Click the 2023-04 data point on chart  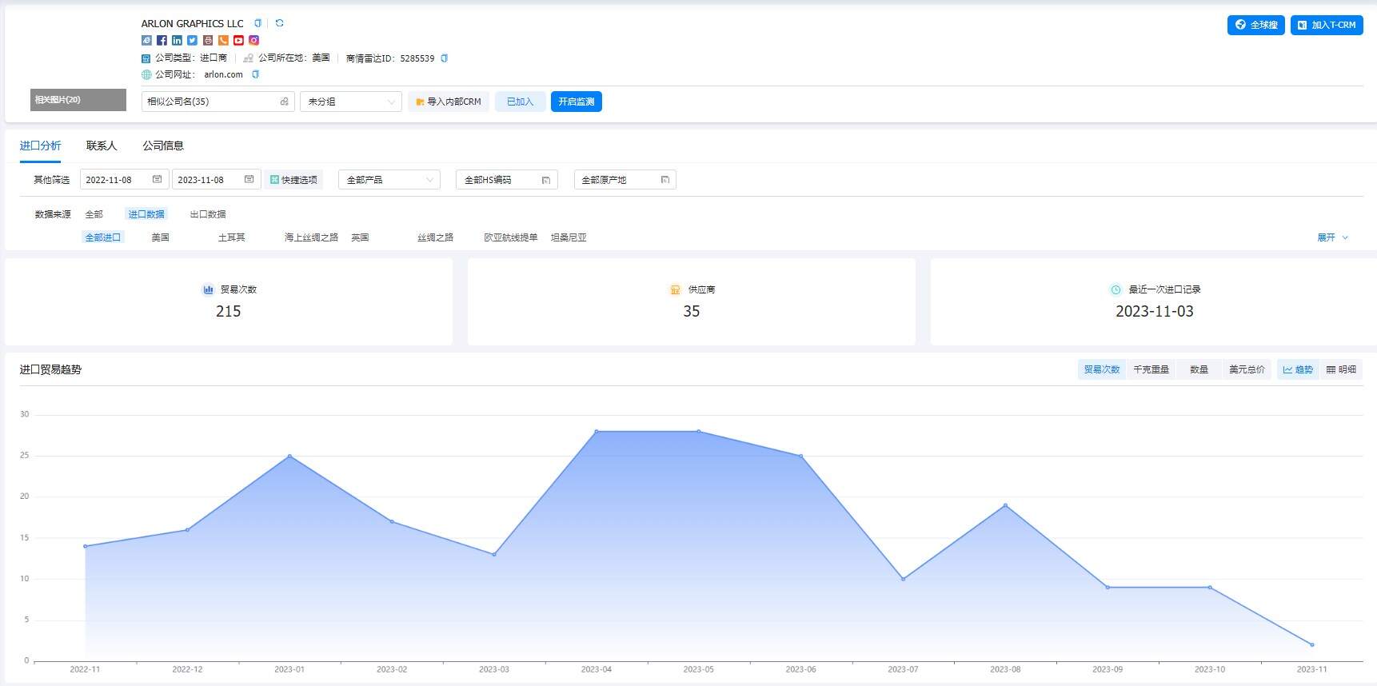tap(597, 432)
